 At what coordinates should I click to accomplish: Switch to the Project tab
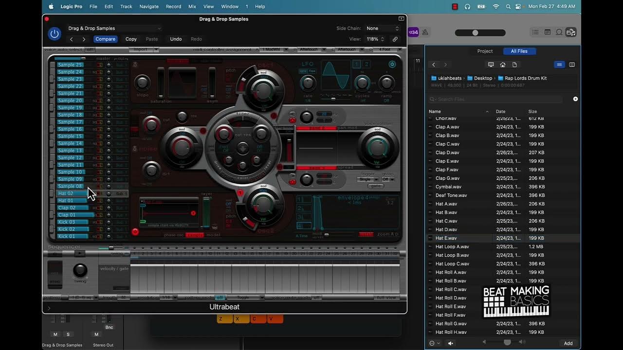click(485, 51)
